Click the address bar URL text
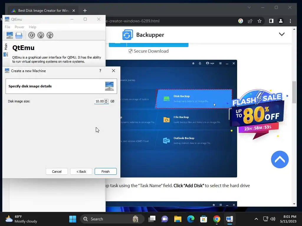 coord(132,21)
